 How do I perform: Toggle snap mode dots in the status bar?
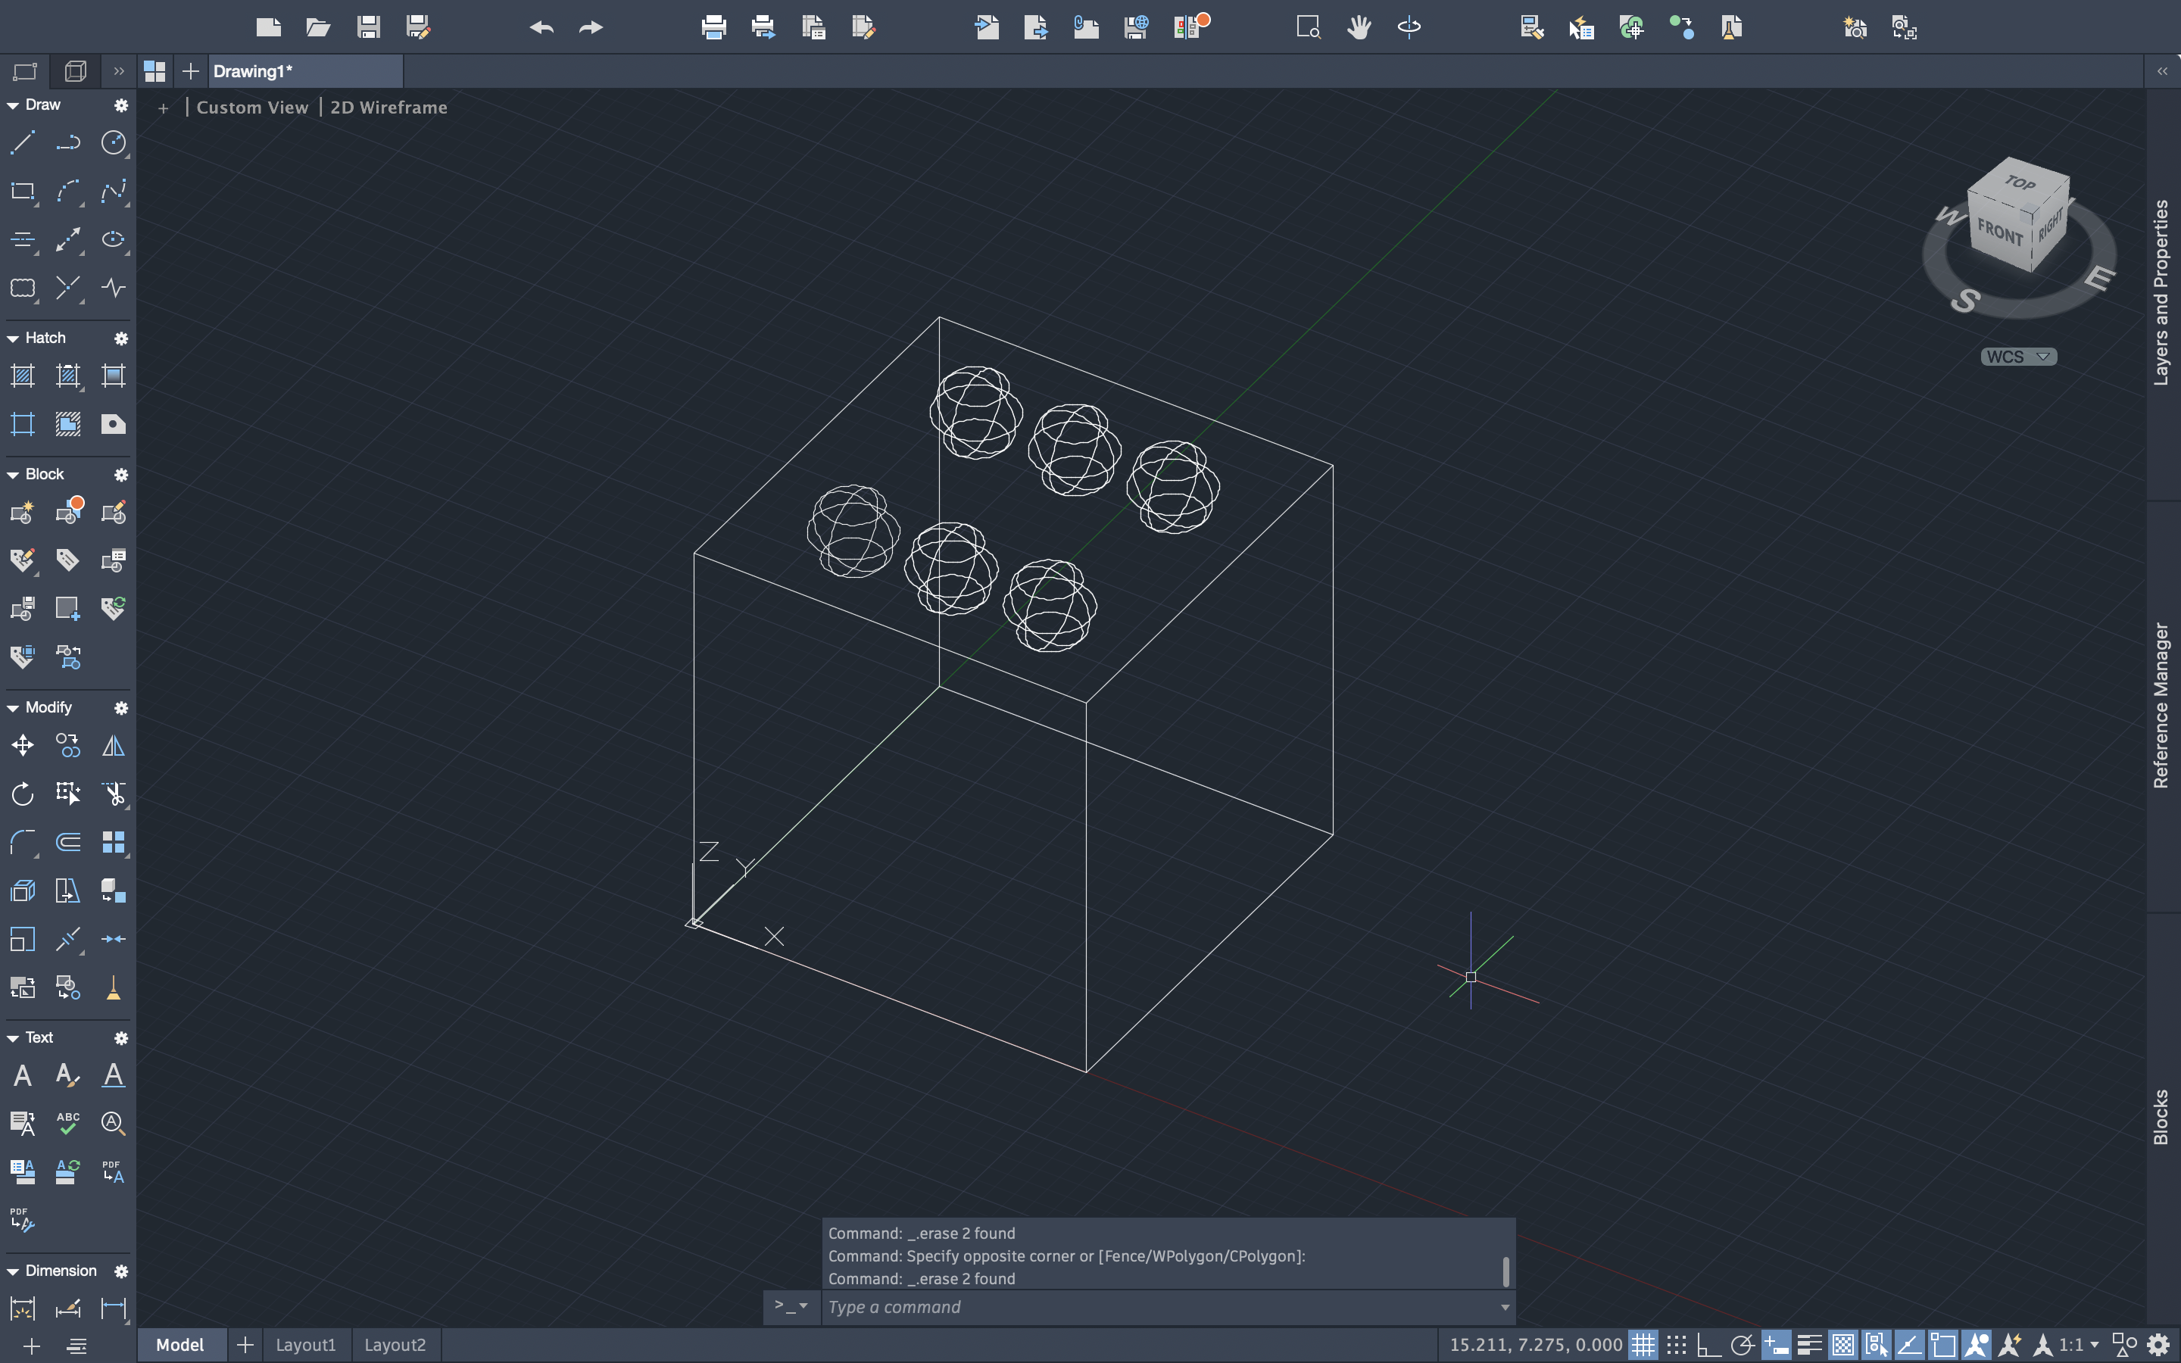[x=1677, y=1345]
